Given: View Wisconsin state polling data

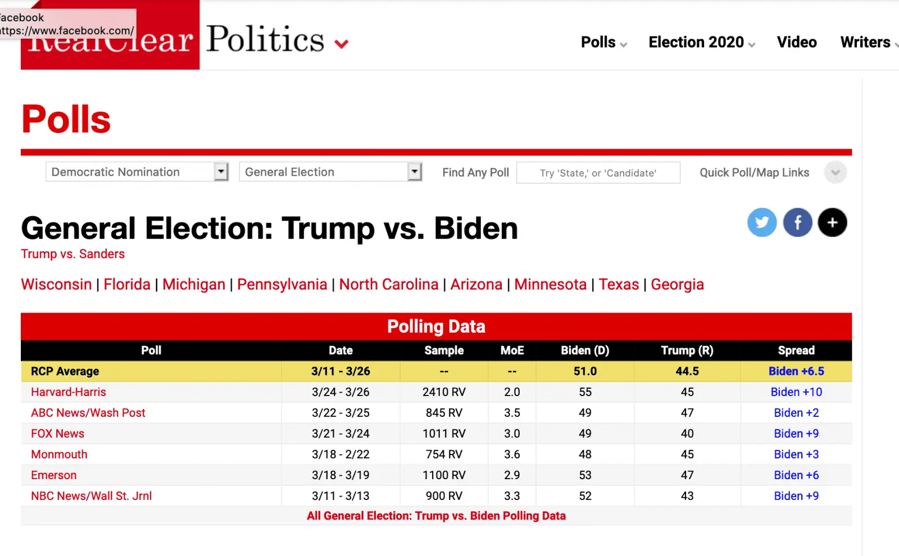Looking at the screenshot, I should 56,284.
